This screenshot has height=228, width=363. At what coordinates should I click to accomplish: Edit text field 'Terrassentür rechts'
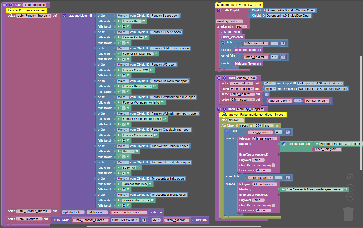coord(136,200)
